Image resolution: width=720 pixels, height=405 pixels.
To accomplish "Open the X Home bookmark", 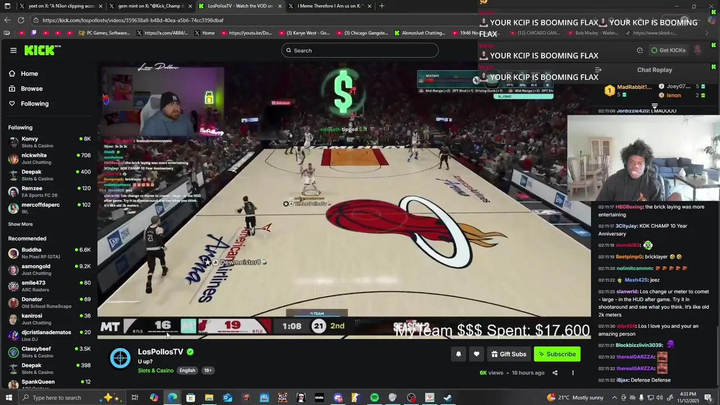I will [204, 33].
